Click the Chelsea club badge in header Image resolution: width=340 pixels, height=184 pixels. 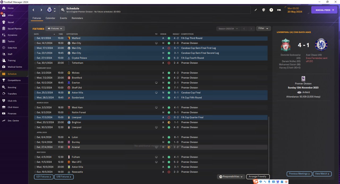pos(49,10)
